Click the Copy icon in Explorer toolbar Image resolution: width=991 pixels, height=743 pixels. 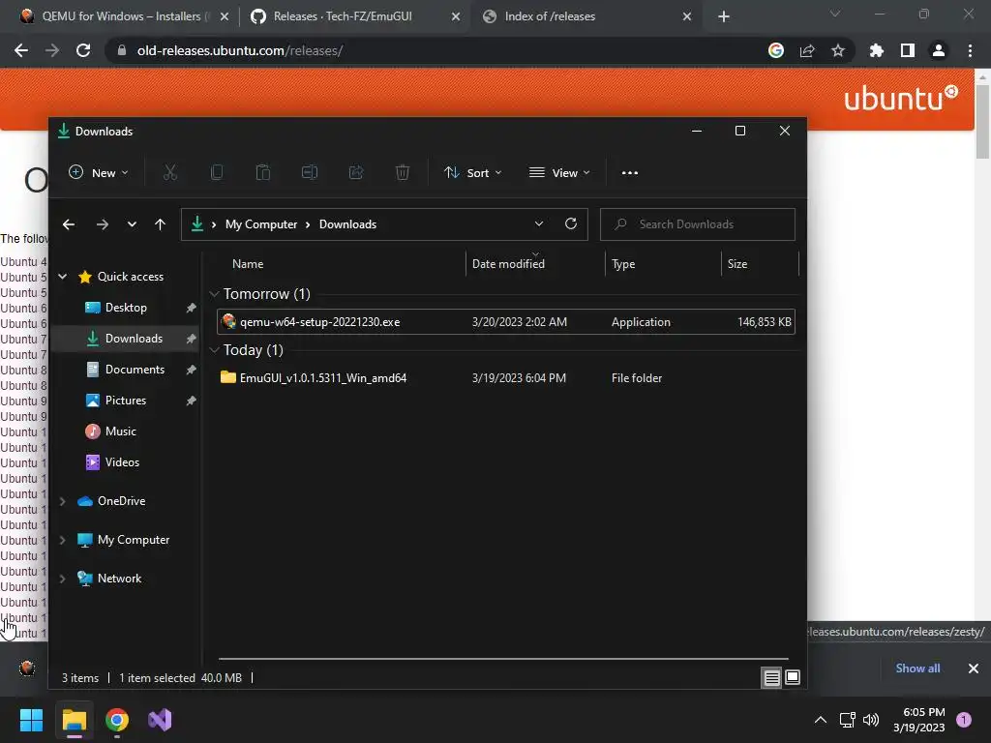pos(217,172)
